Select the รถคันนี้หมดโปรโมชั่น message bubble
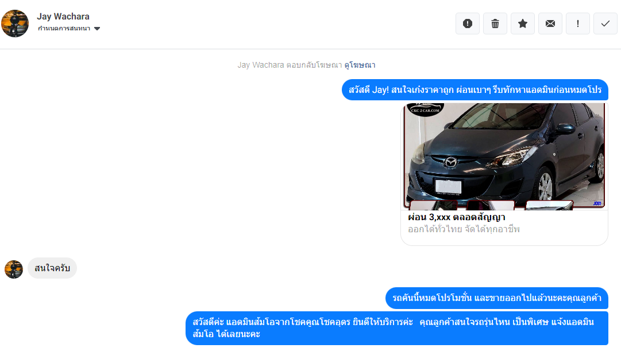The image size is (621, 348). click(x=497, y=298)
